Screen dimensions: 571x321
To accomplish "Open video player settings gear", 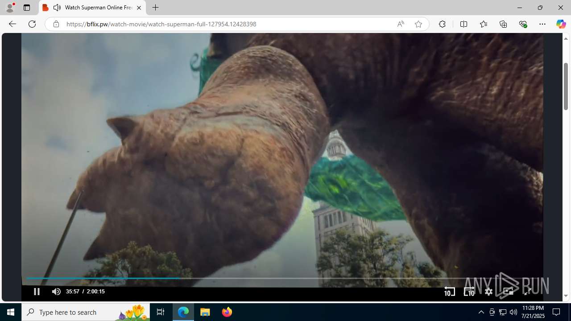I will pos(488,292).
